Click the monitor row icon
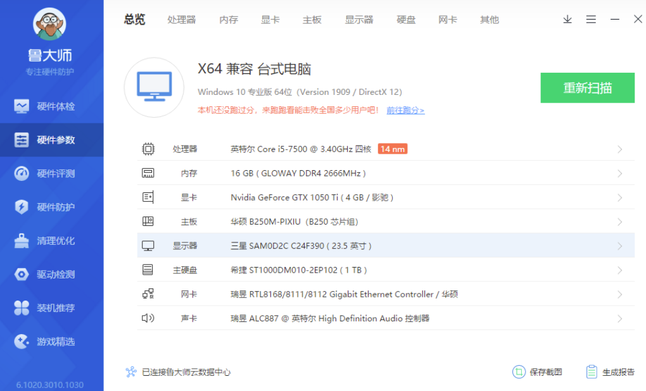Viewport: 646px width, 391px height. click(148, 245)
